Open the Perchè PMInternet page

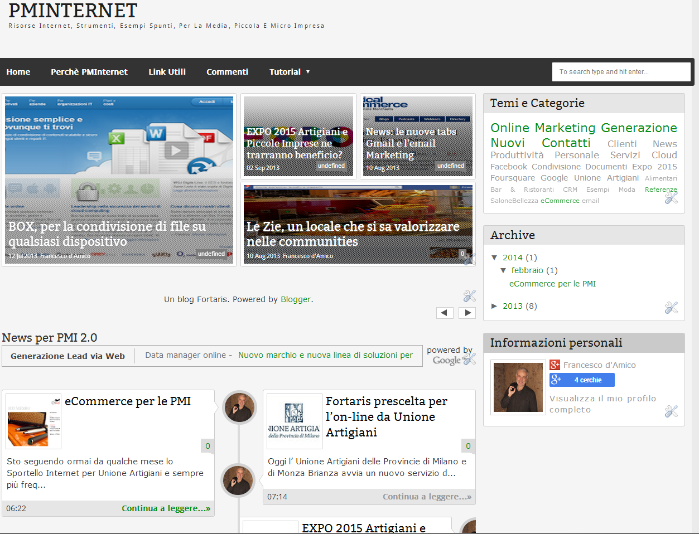[x=89, y=72]
